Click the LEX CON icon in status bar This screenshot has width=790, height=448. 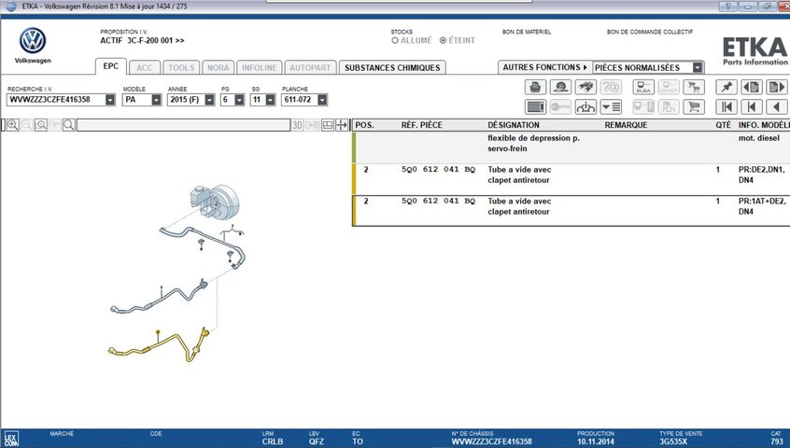[11, 439]
